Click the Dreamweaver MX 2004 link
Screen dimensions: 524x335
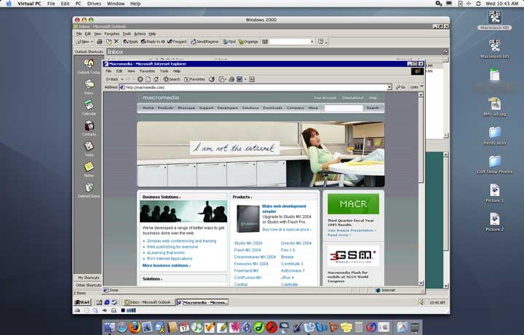[255, 257]
